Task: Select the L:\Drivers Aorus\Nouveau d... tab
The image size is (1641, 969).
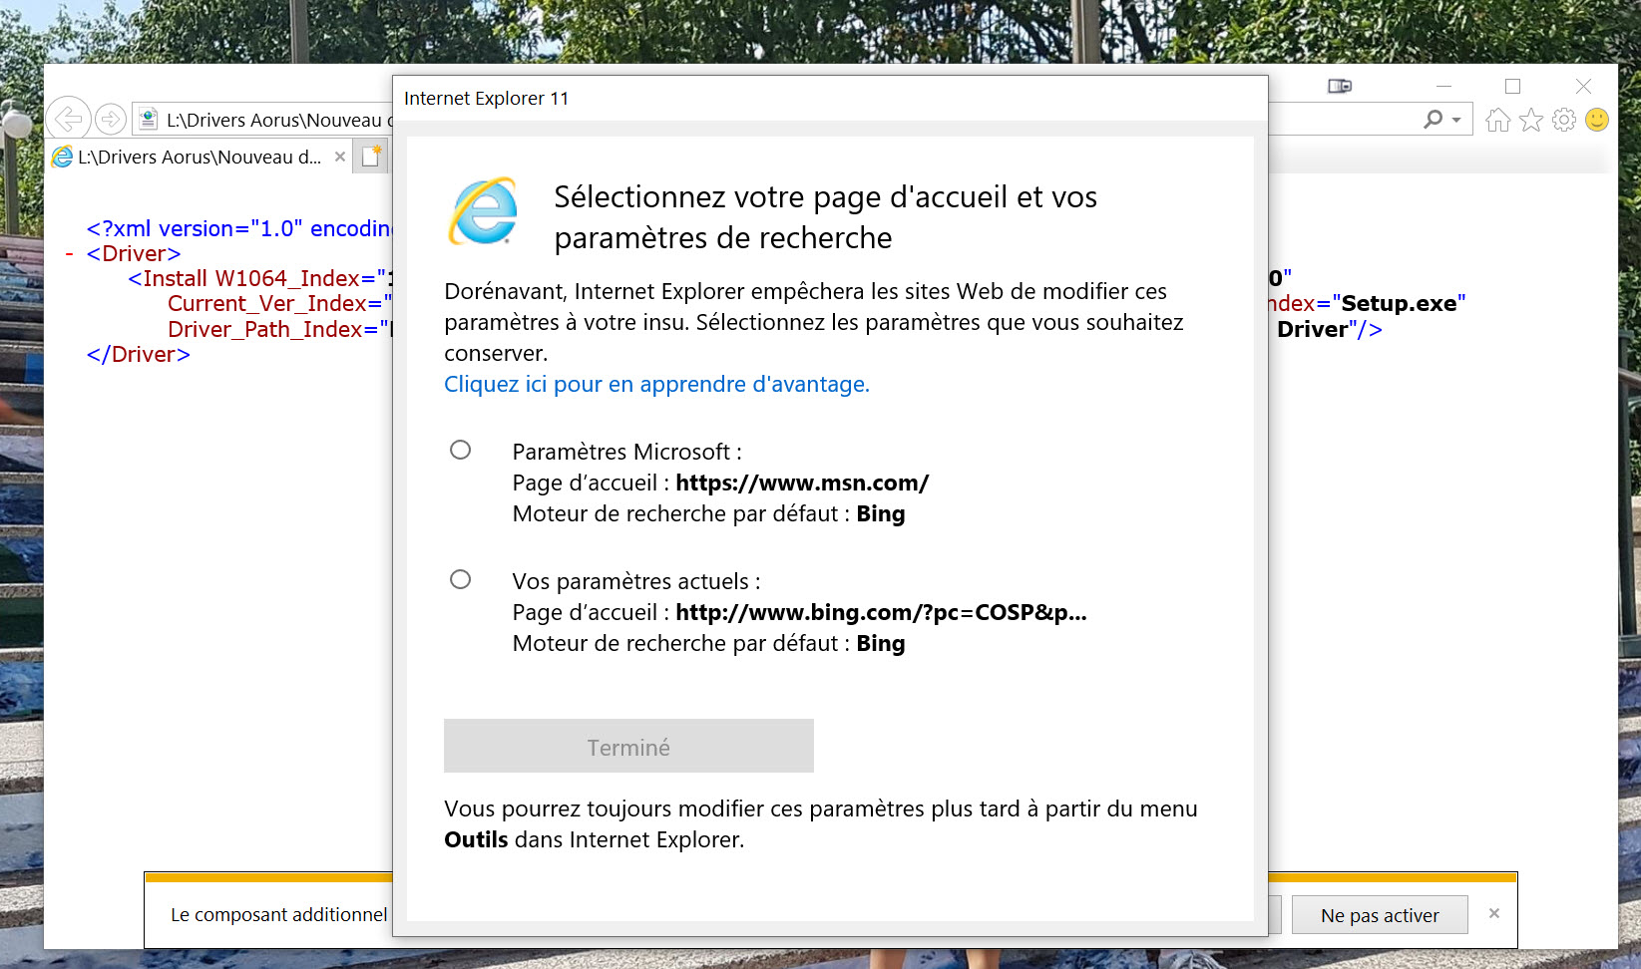Action: pos(200,157)
